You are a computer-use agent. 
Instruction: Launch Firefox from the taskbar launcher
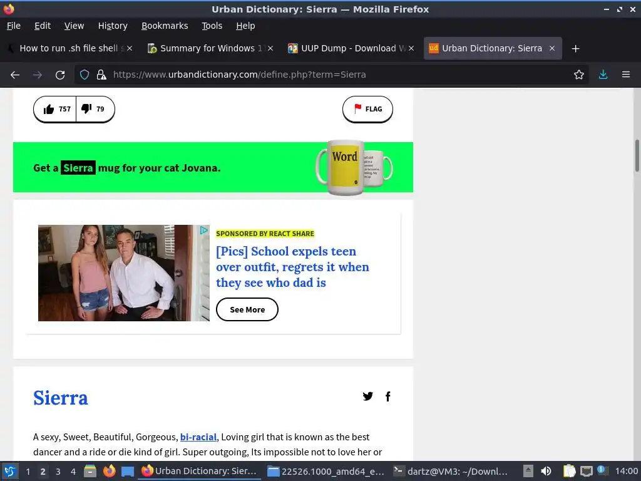pos(109,471)
